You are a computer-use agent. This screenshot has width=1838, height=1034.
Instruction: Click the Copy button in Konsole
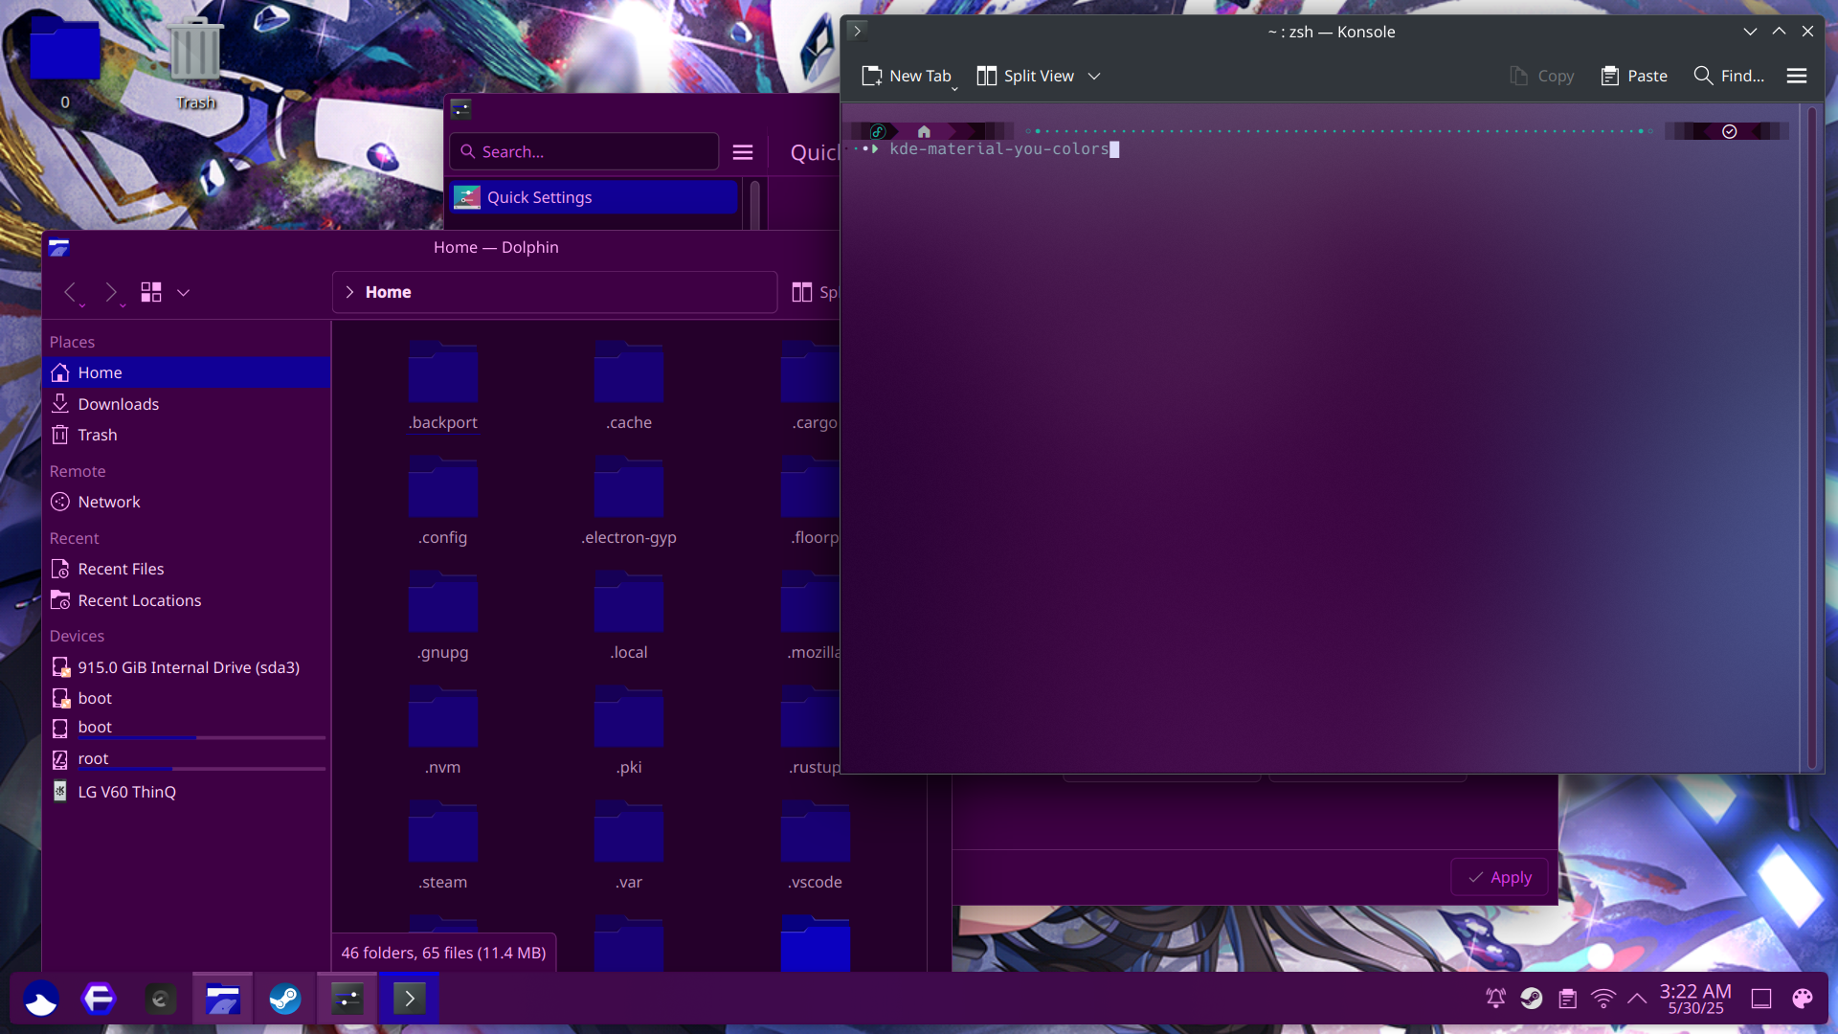click(x=1541, y=76)
